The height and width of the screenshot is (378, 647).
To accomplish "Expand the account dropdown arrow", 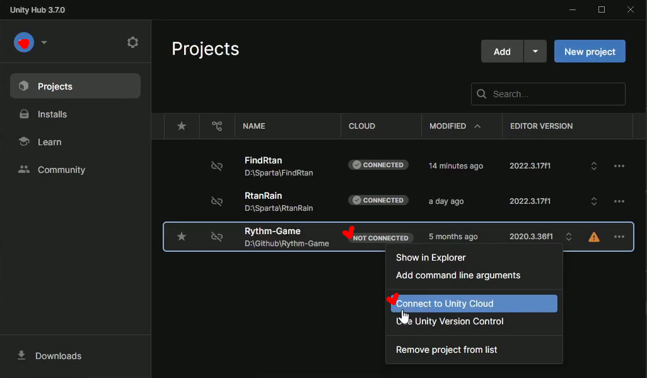I will click(x=44, y=42).
